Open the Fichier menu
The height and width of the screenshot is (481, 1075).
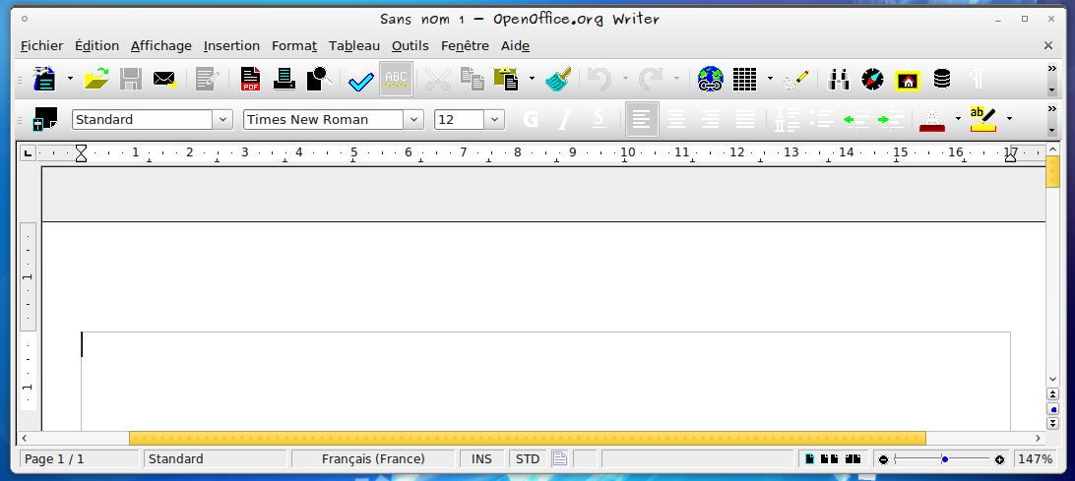(41, 46)
